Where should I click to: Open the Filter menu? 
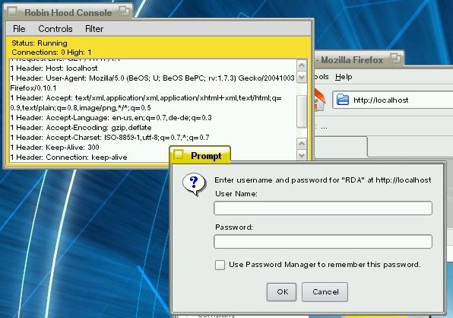tap(94, 29)
